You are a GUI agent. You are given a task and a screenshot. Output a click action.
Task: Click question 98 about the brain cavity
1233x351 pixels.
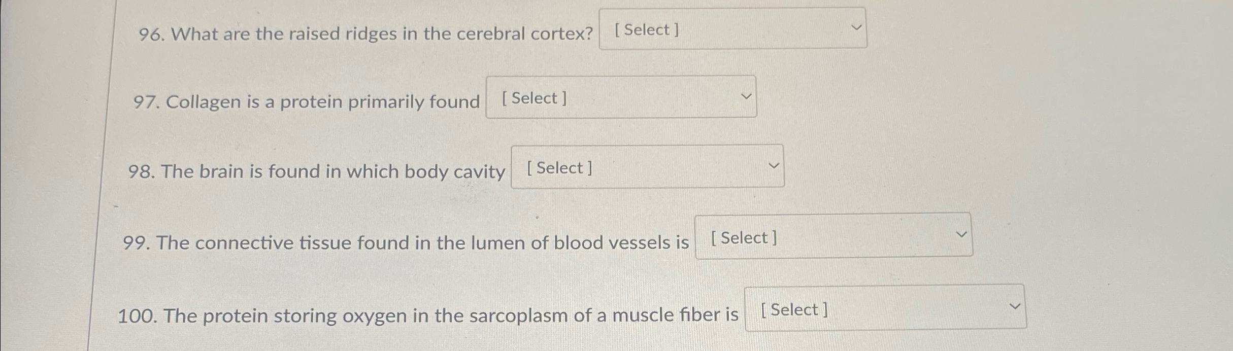(318, 171)
